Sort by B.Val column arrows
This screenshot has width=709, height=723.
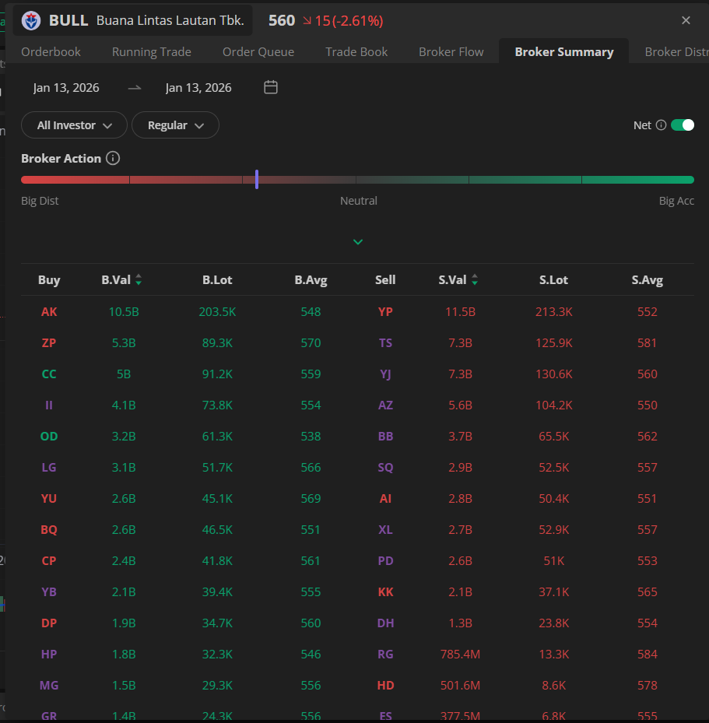(139, 280)
